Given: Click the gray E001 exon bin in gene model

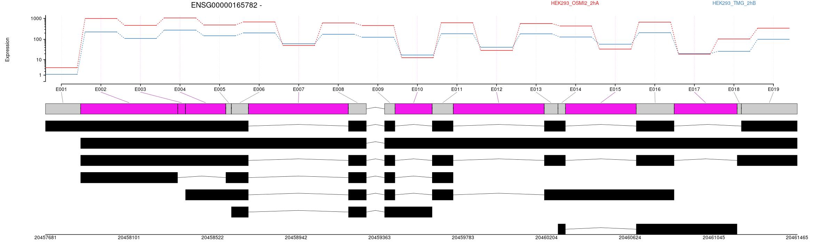Looking at the screenshot, I should (x=63, y=109).
